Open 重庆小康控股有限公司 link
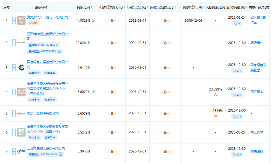Image resolution: width=273 pixels, height=163 pixels. [43, 113]
